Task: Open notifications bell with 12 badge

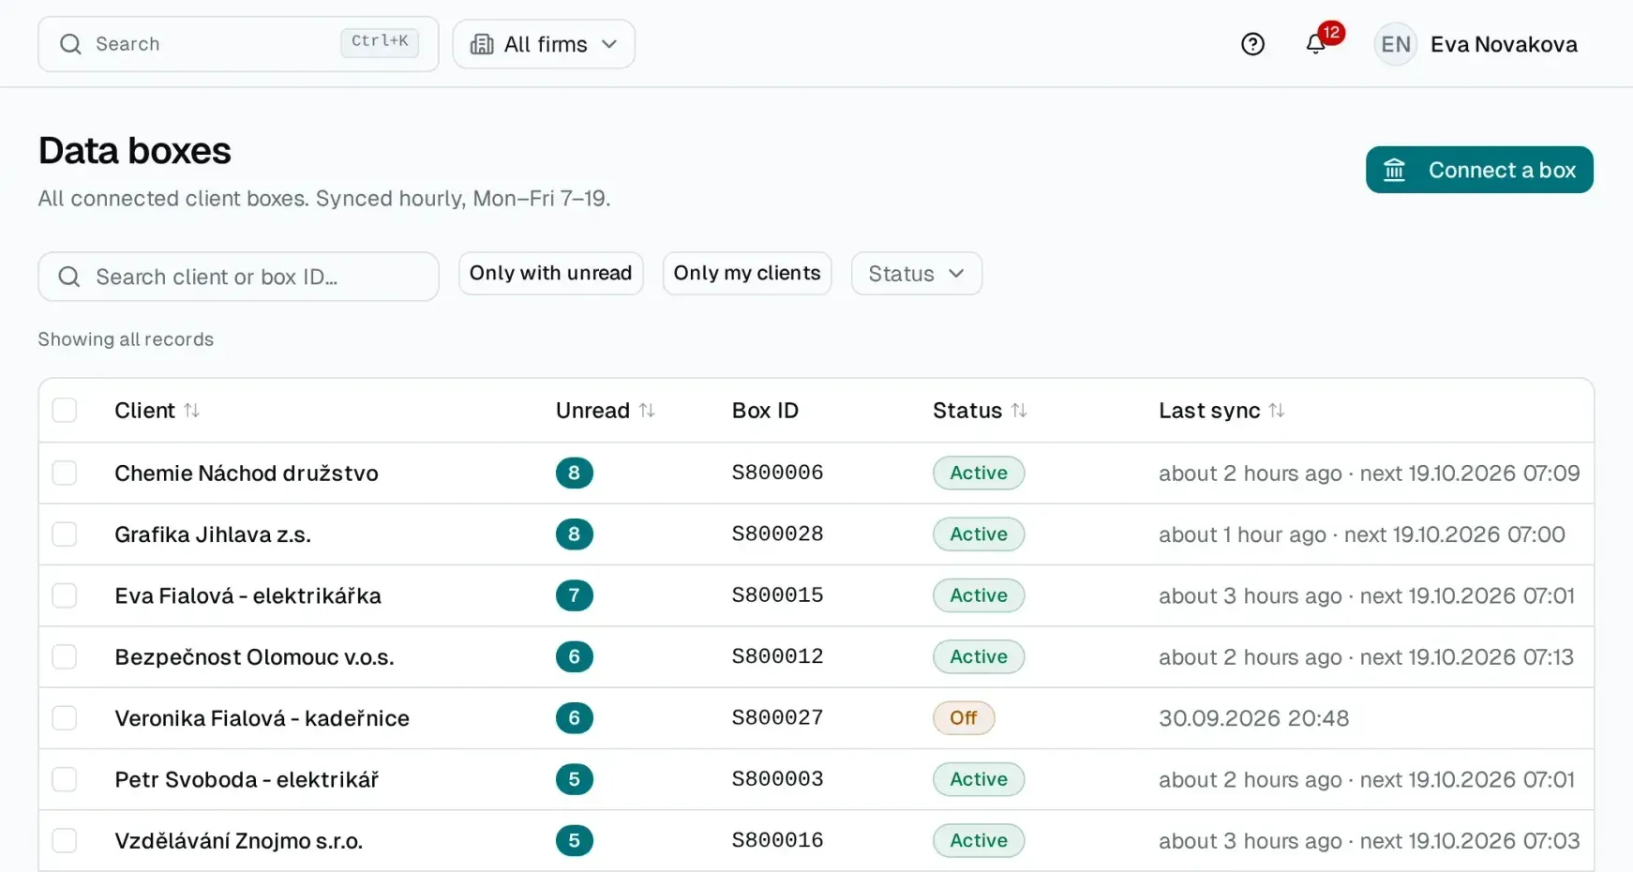Action: (x=1317, y=43)
